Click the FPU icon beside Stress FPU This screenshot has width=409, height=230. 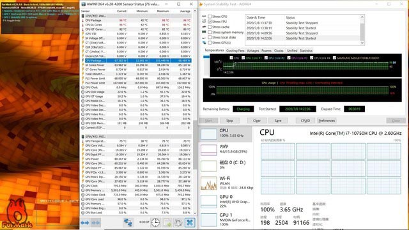point(204,21)
